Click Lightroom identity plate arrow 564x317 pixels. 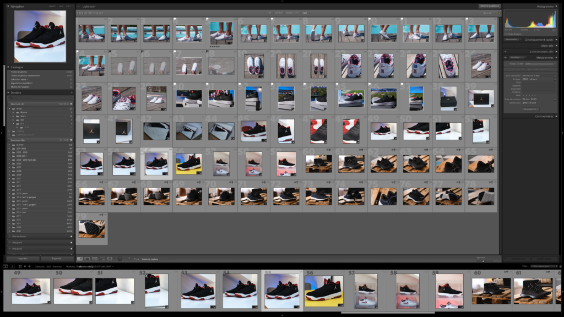[x=78, y=7]
